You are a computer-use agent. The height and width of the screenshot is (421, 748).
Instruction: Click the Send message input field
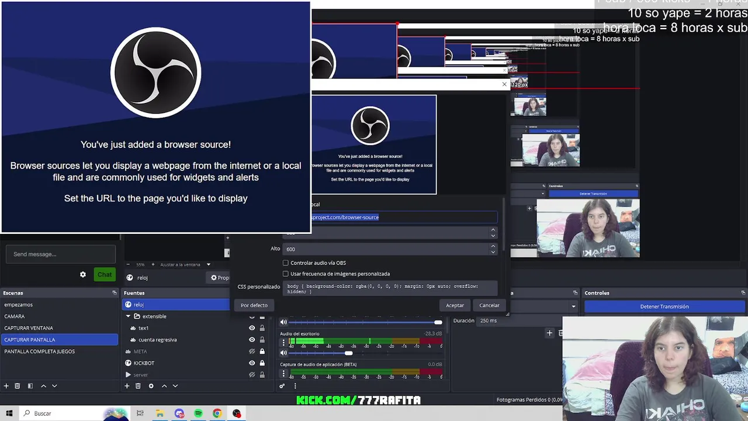pyautogui.click(x=61, y=254)
